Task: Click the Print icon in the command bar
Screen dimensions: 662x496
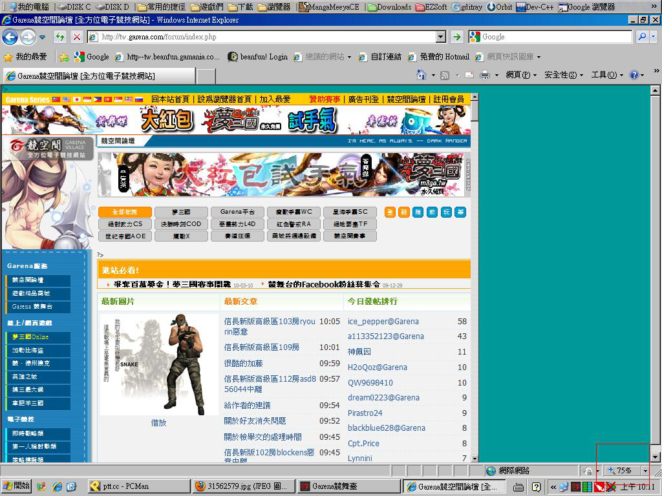Action: point(485,75)
